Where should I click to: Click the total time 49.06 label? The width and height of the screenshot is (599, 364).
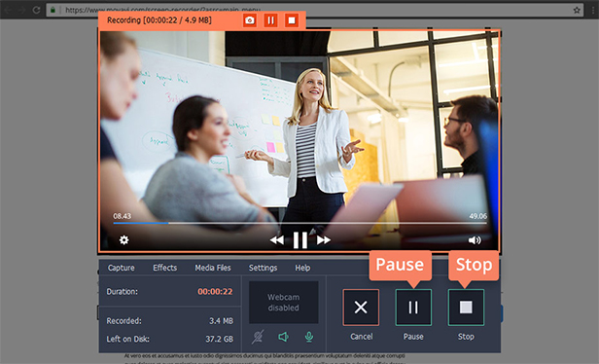477,216
